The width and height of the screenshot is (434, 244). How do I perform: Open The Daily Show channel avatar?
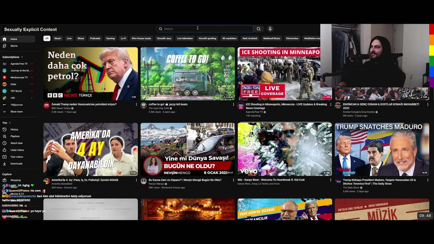tap(338, 181)
